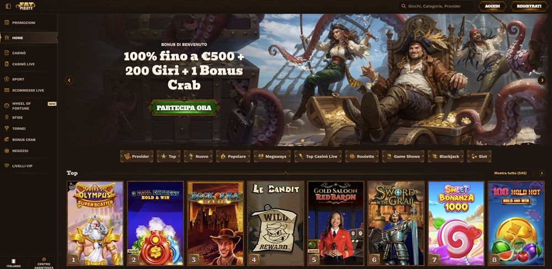Open the Sweet Bonanza 1000 game thumbnail

[456, 223]
